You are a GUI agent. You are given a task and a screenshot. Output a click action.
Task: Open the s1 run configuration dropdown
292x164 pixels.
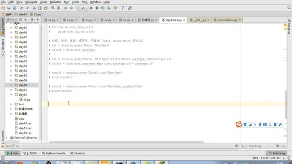(82, 8)
